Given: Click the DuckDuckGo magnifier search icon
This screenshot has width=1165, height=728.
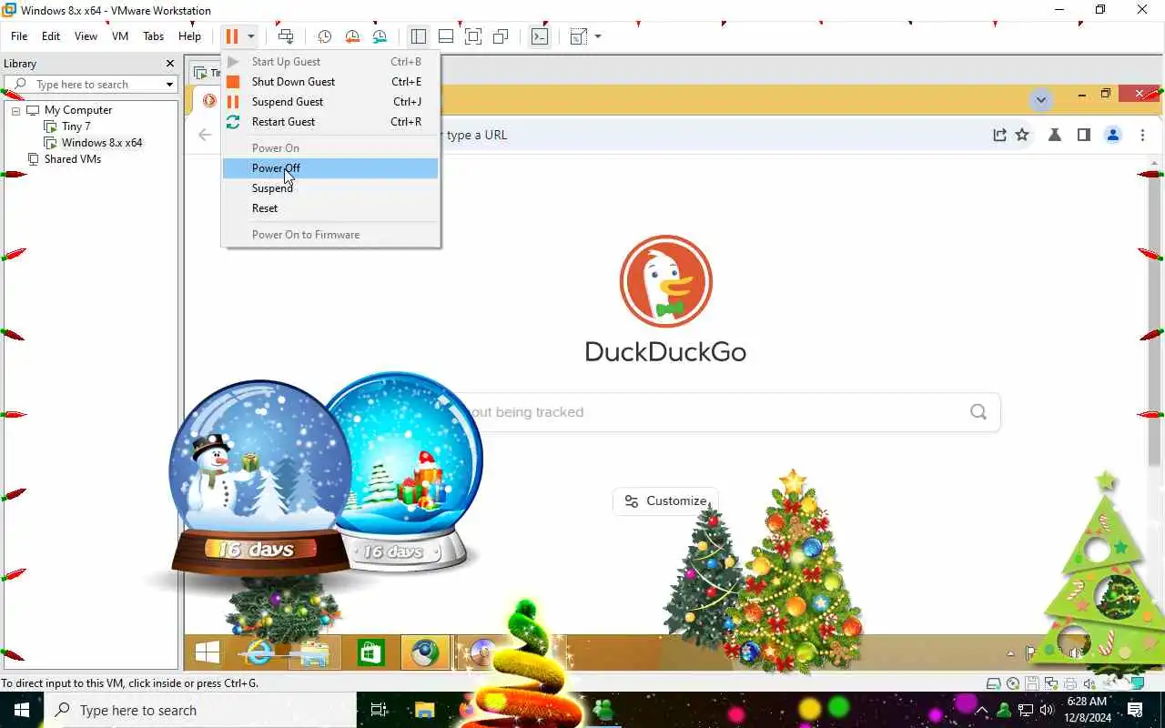Looking at the screenshot, I should pos(978,412).
